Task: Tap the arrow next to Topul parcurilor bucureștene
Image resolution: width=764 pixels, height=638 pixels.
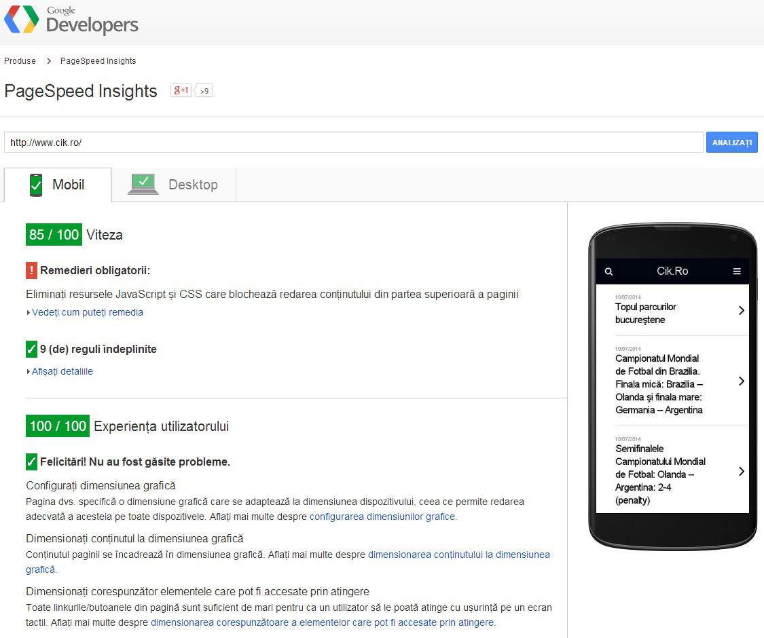Action: click(x=741, y=310)
